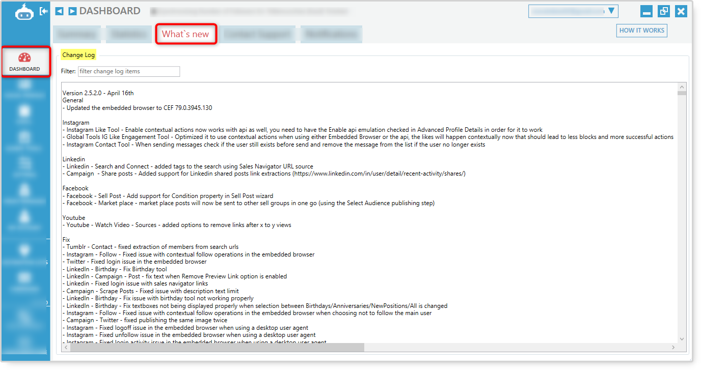The width and height of the screenshot is (701, 370).
Task: Switch to the What's new tab
Action: coord(186,34)
